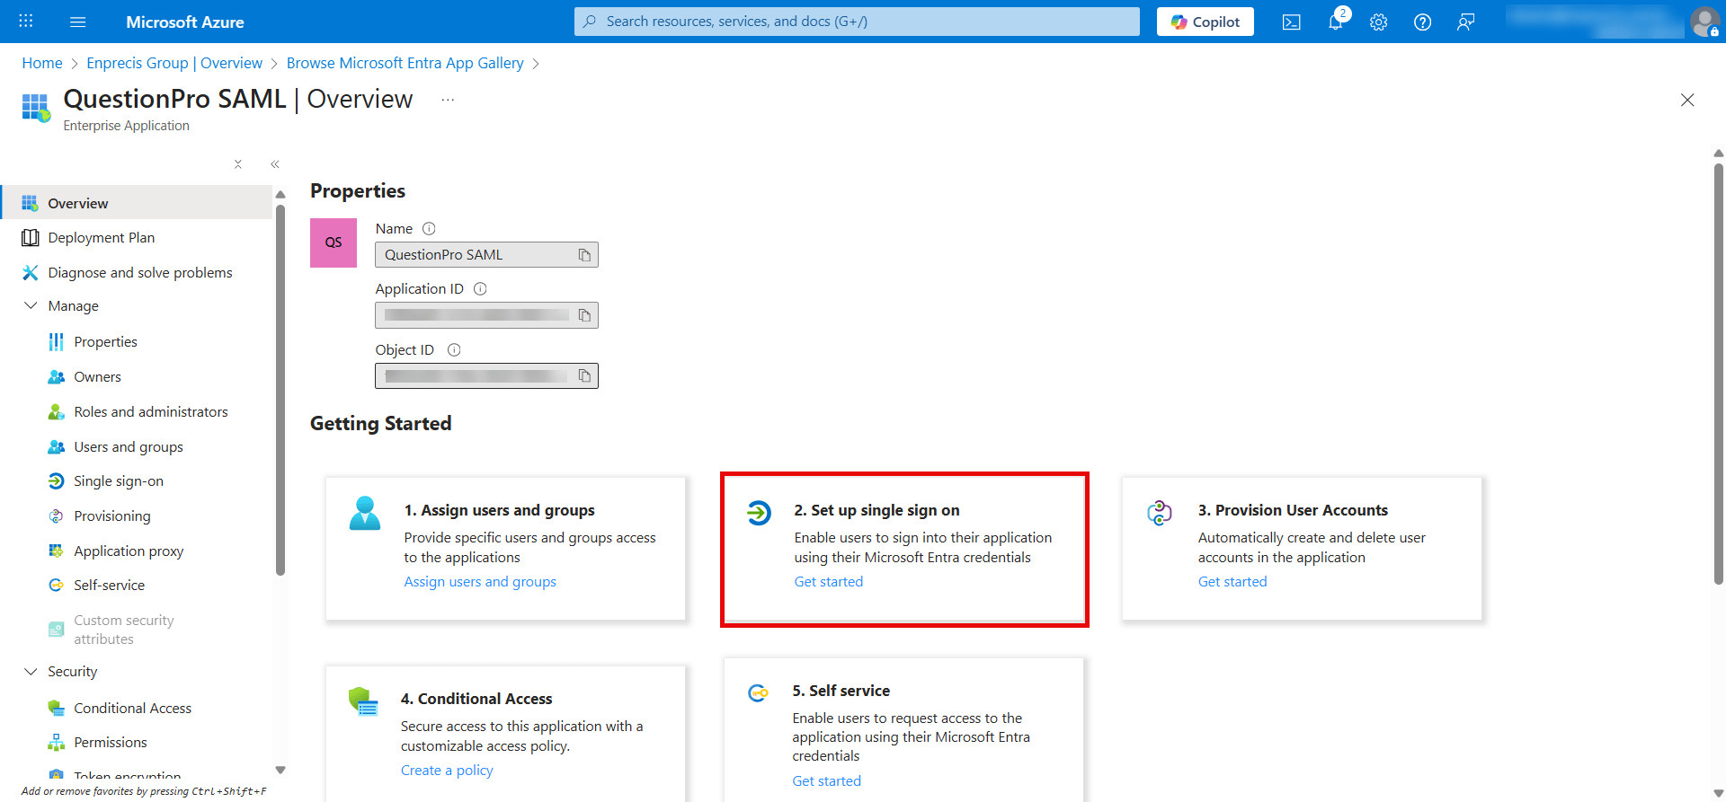
Task: Click the main page vertical scrollbar
Action: (1719, 373)
